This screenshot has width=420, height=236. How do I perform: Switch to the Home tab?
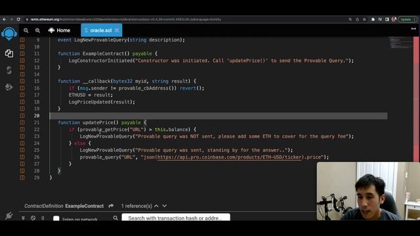click(59, 30)
